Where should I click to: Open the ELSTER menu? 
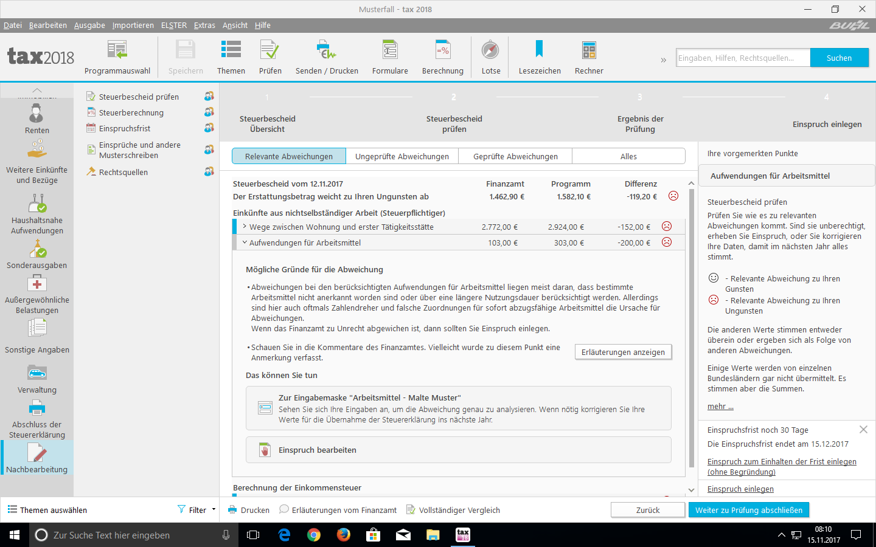[173, 25]
